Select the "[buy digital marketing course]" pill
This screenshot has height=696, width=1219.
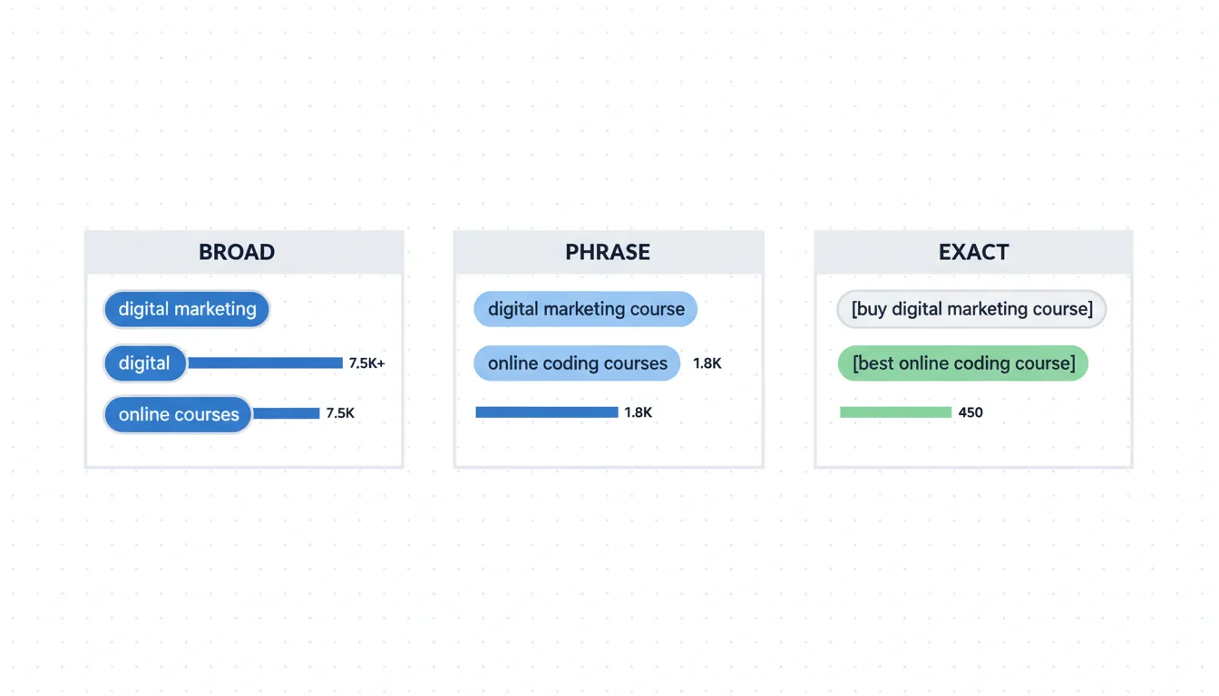pyautogui.click(x=971, y=309)
